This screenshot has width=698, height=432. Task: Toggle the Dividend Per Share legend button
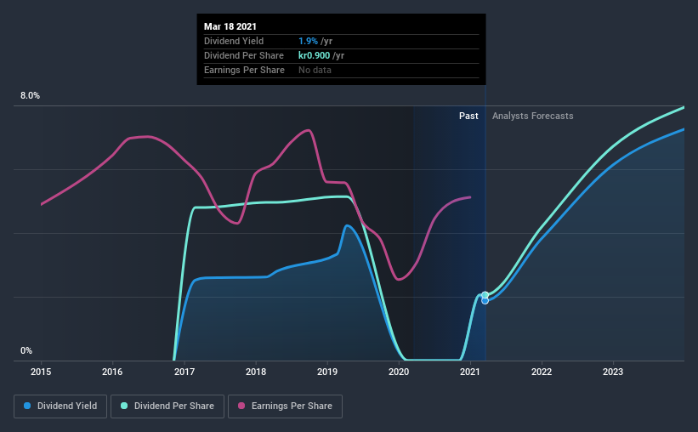coord(167,406)
